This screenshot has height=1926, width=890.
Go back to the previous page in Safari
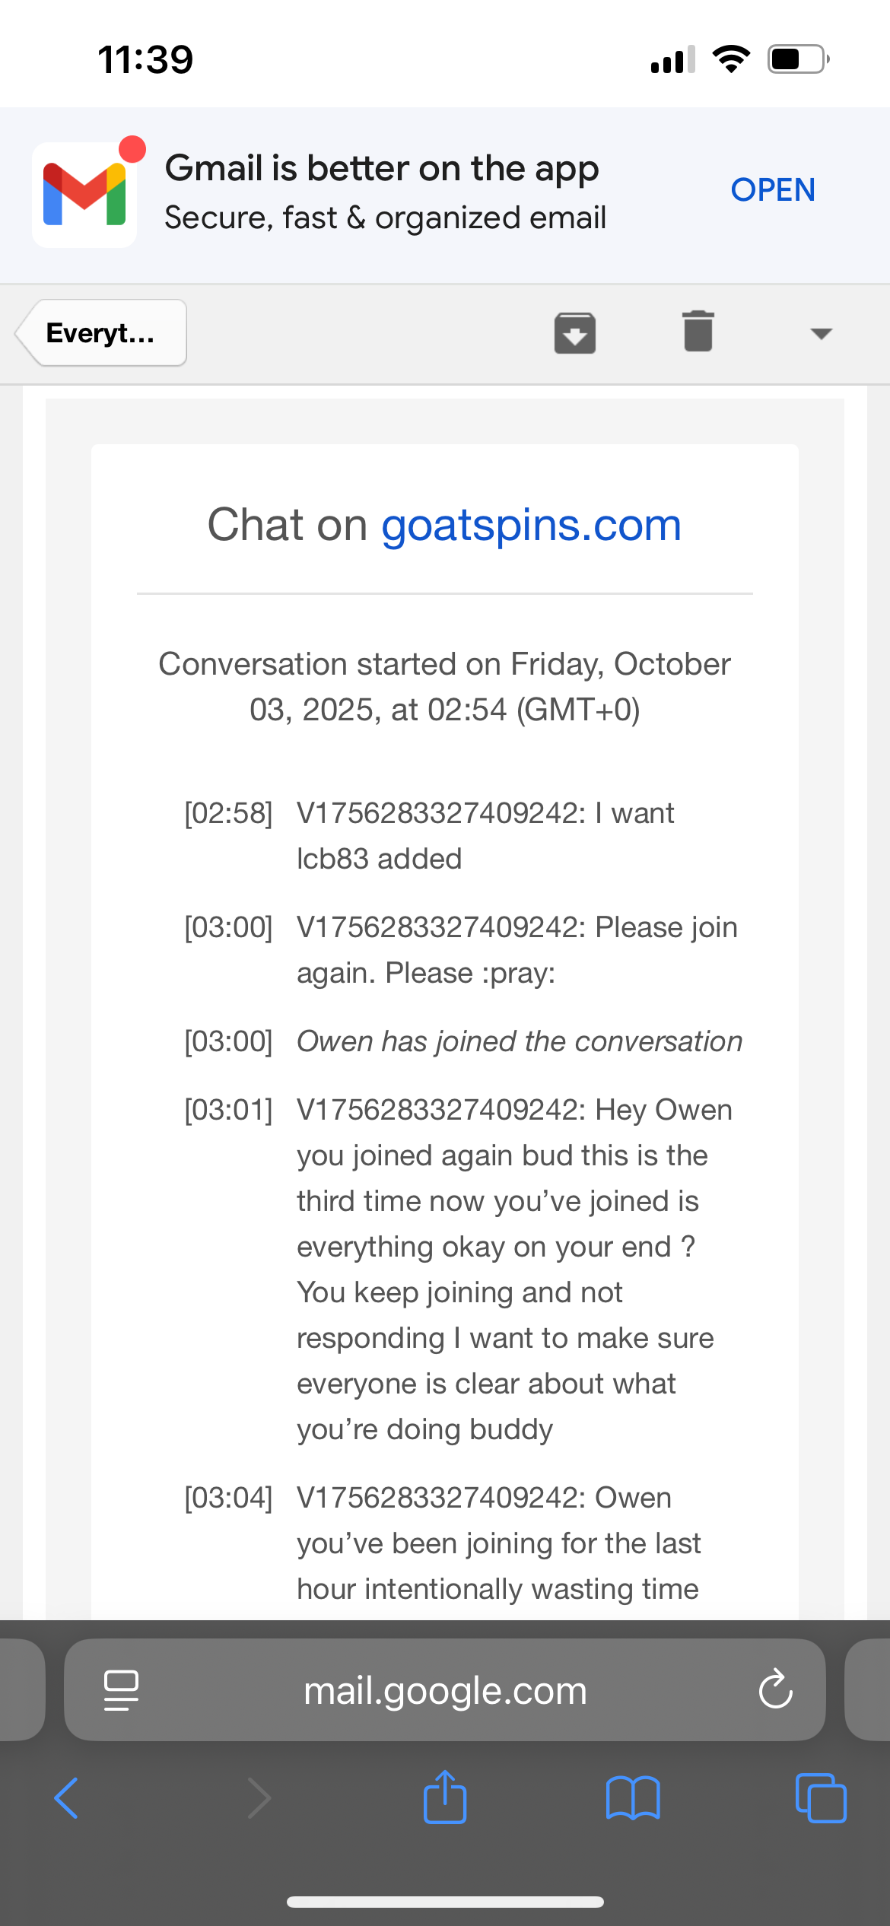[67, 1798]
